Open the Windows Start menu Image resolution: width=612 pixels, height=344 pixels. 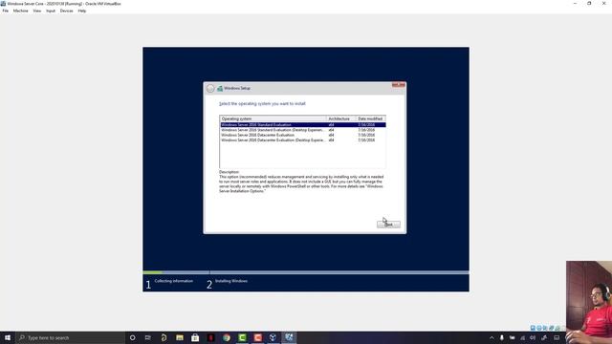coord(8,337)
